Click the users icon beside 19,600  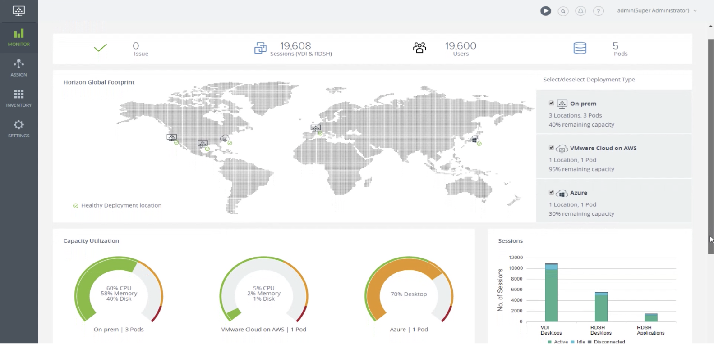pos(419,48)
